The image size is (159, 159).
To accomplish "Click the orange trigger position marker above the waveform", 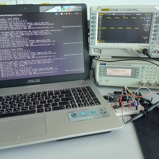I will click(124, 16).
